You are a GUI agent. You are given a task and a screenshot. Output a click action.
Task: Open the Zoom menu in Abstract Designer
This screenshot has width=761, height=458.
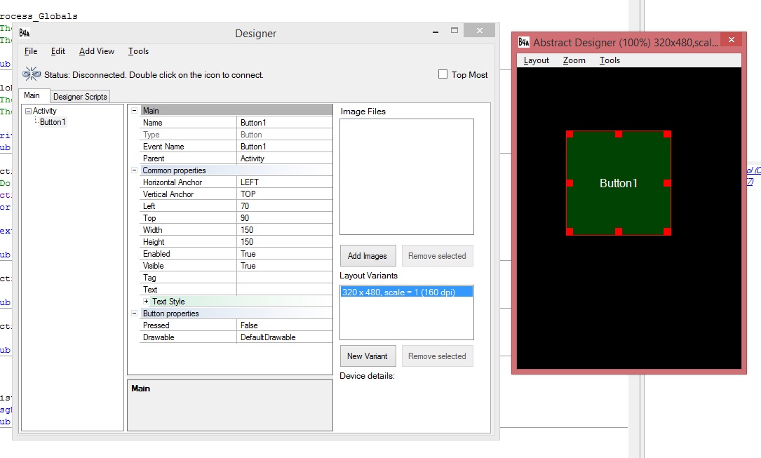click(574, 60)
